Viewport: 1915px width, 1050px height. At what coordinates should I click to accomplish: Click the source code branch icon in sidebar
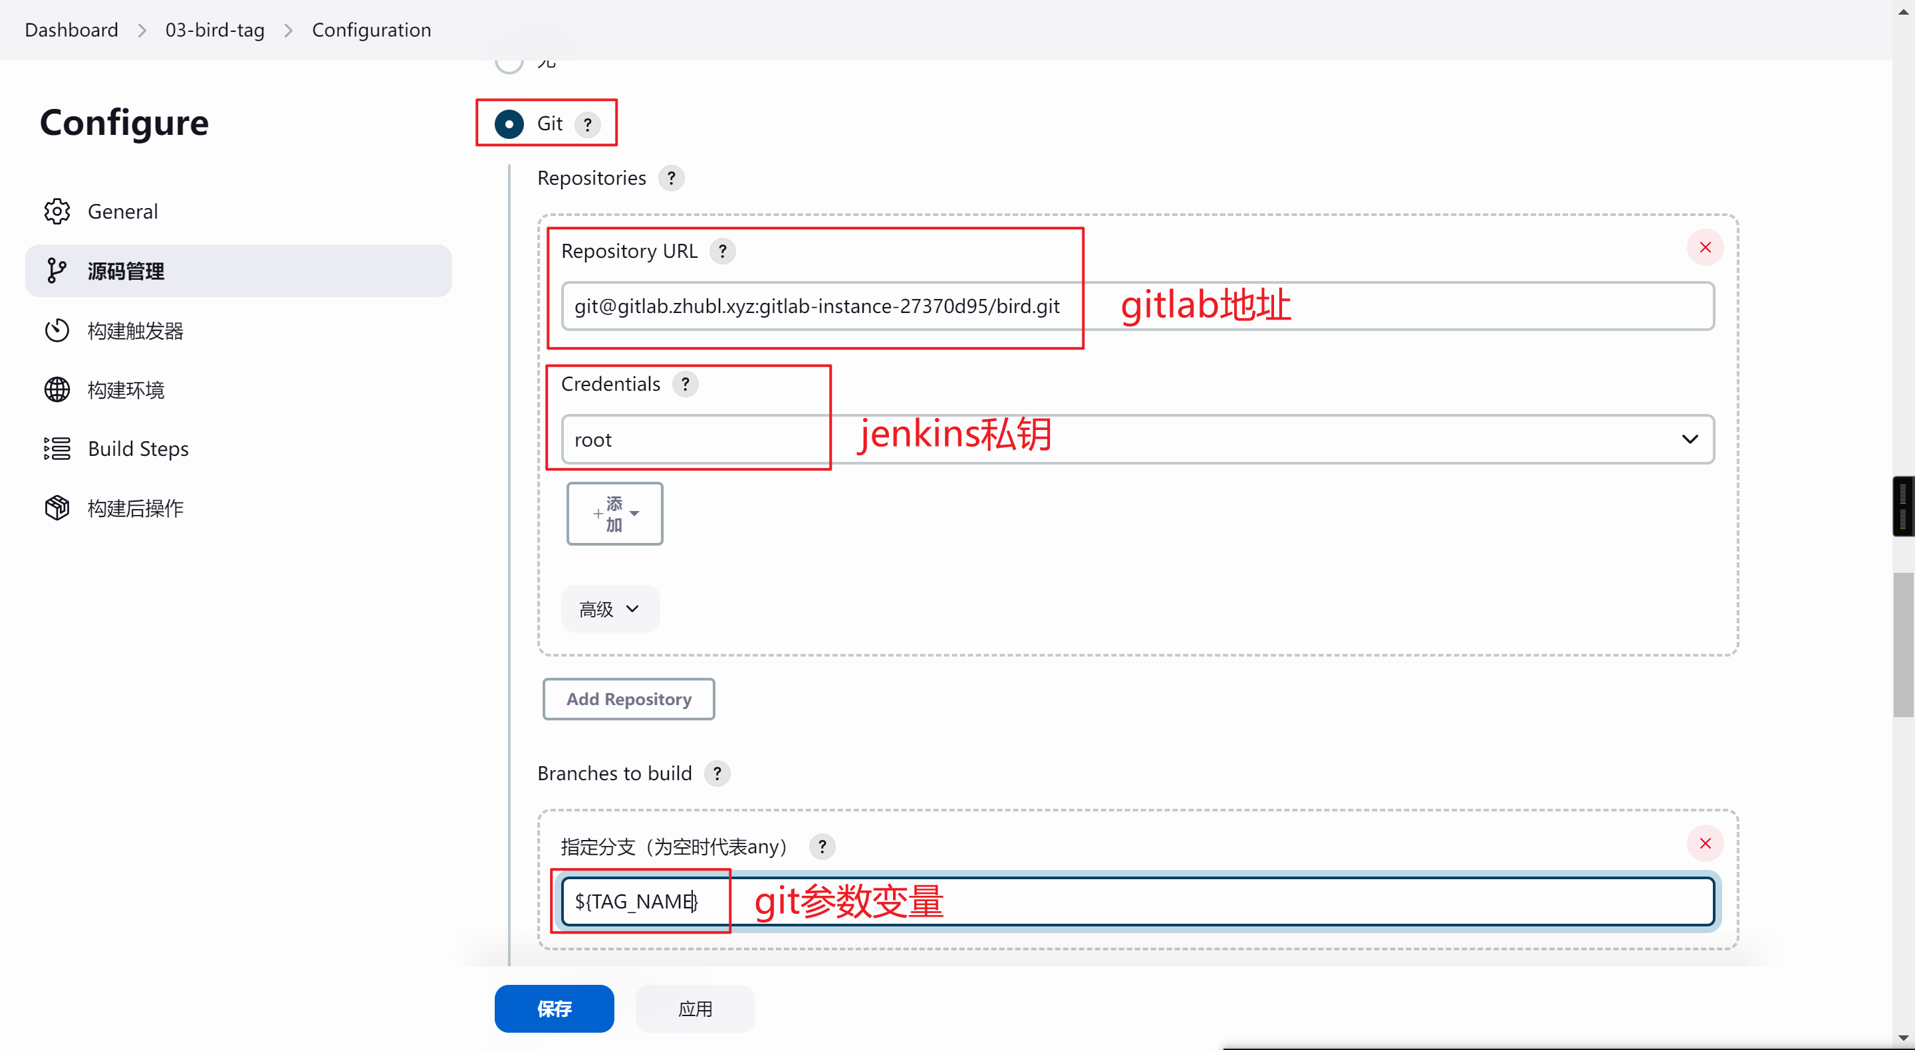(57, 271)
